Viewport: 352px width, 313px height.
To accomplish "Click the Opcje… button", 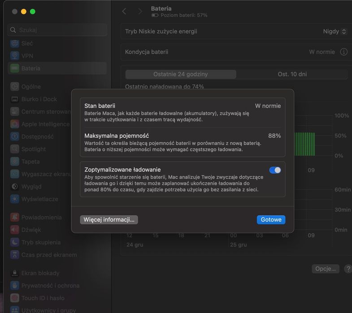I will tap(325, 269).
